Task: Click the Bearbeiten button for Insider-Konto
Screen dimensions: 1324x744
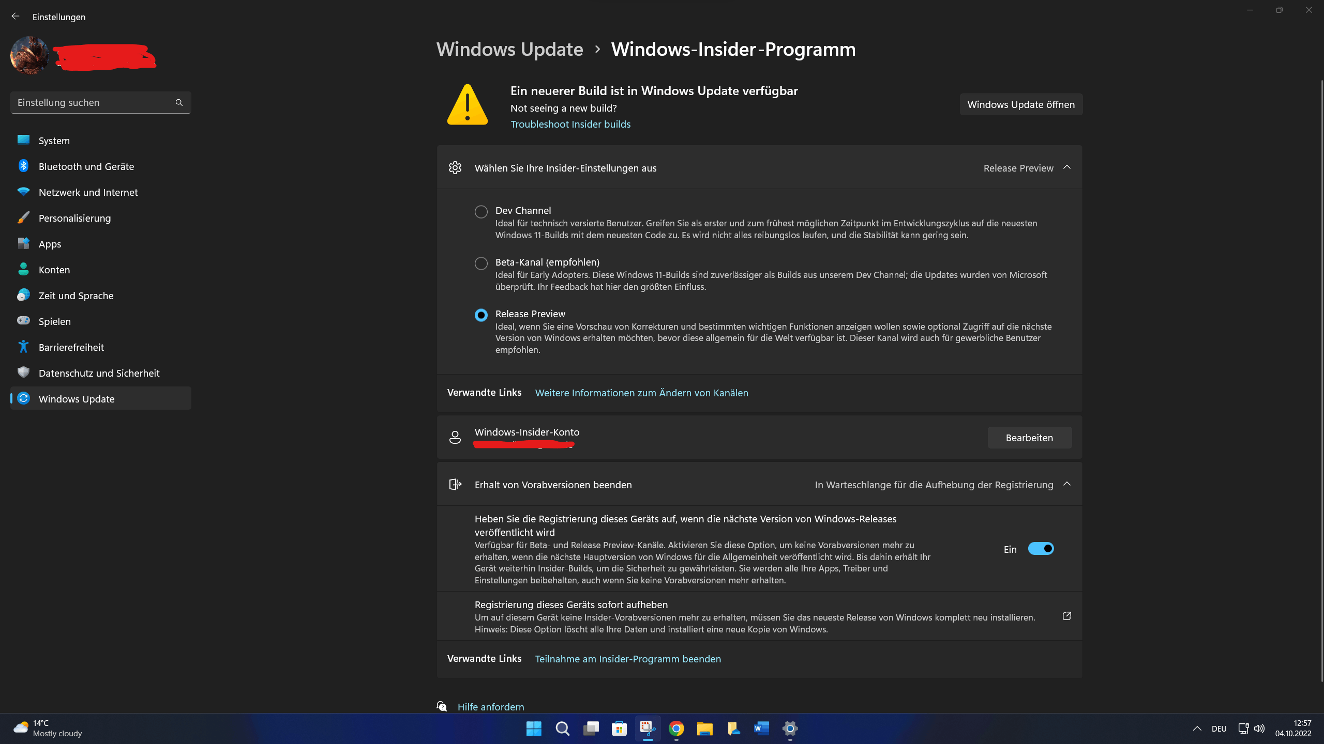Action: click(x=1029, y=437)
